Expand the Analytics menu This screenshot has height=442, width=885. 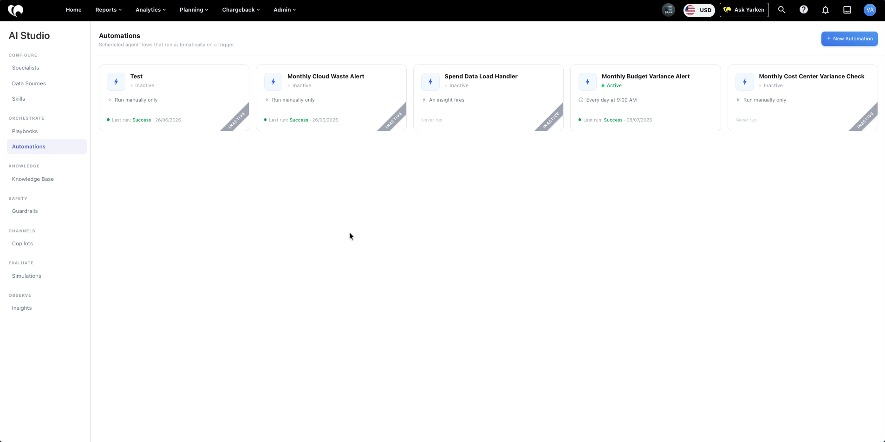[150, 10]
